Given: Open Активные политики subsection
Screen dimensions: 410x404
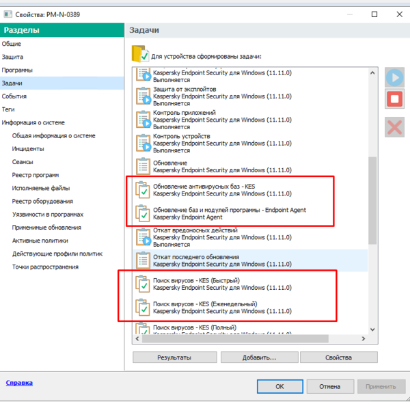Looking at the screenshot, I should coord(40,241).
